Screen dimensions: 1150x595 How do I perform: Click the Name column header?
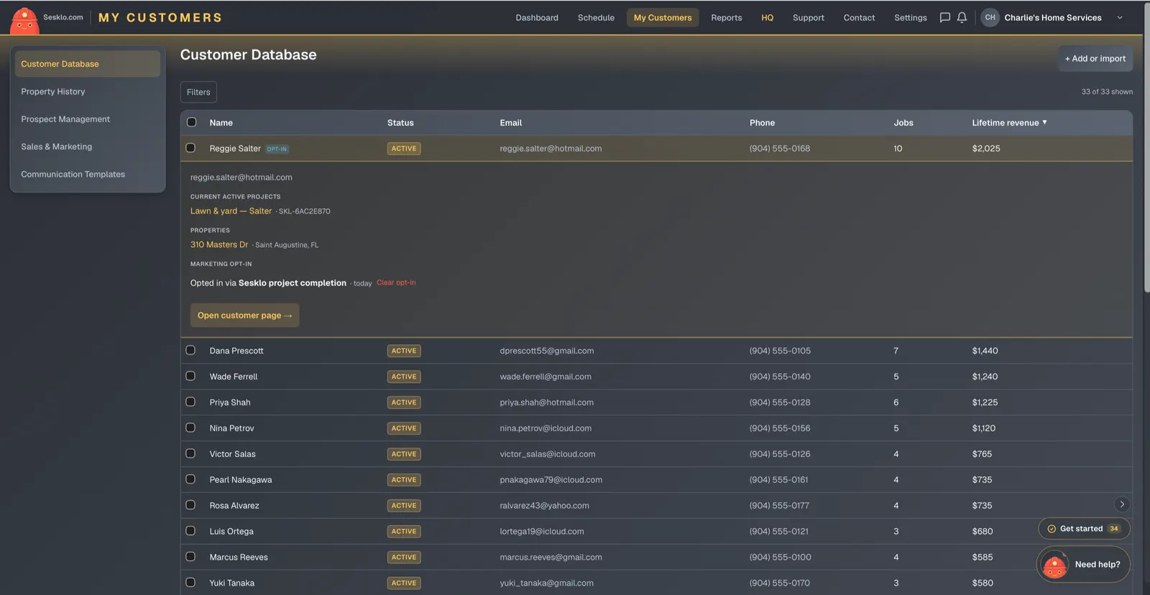pyautogui.click(x=221, y=123)
